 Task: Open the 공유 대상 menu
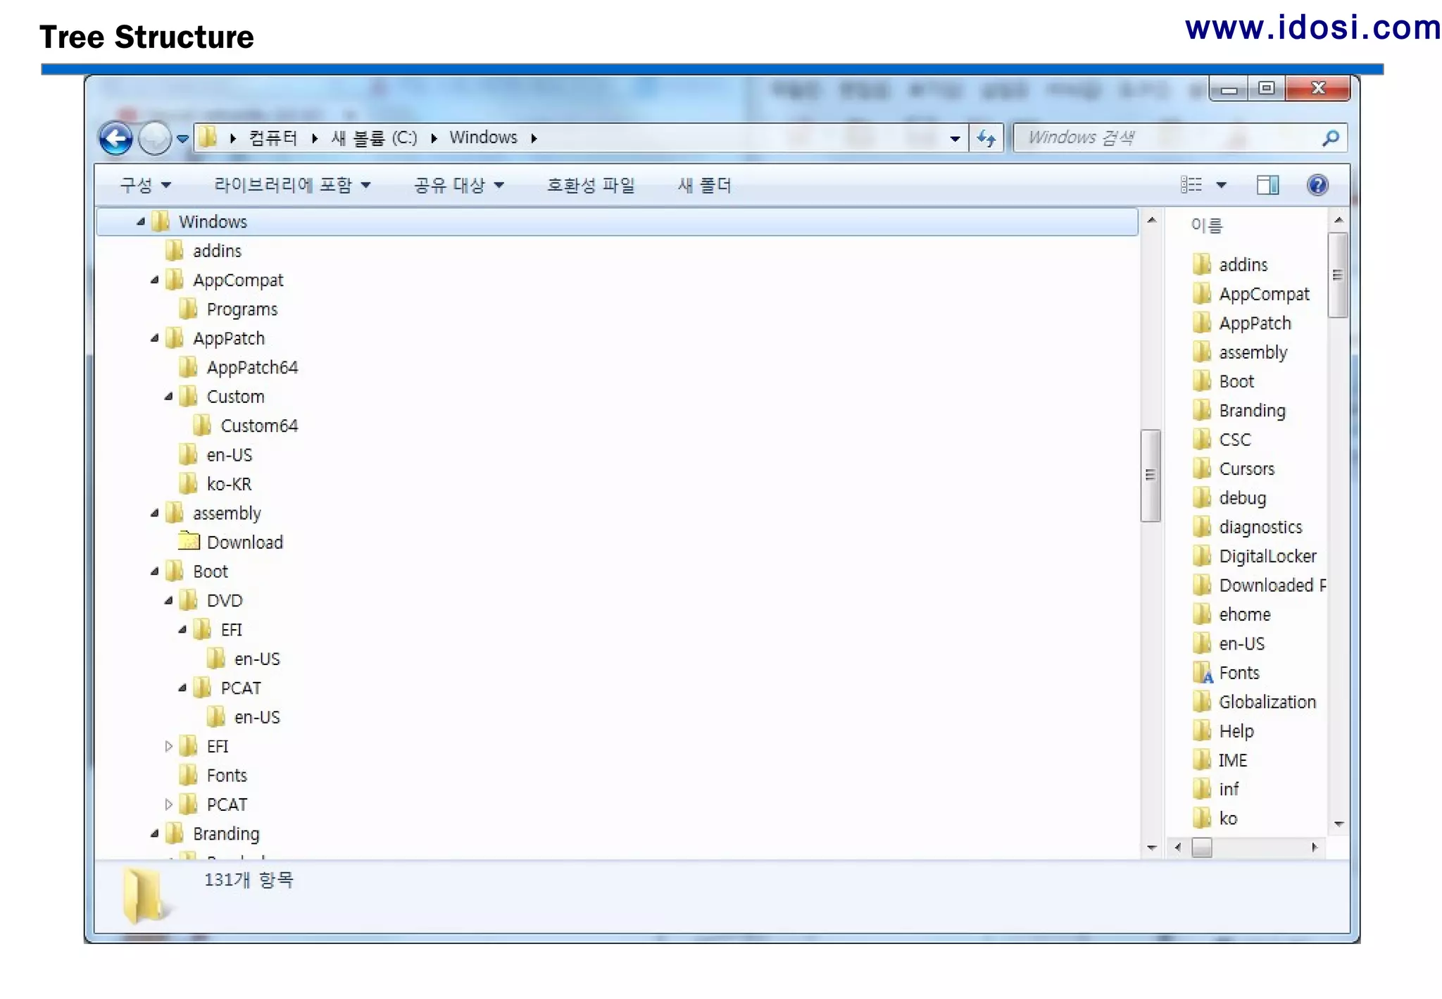click(459, 185)
